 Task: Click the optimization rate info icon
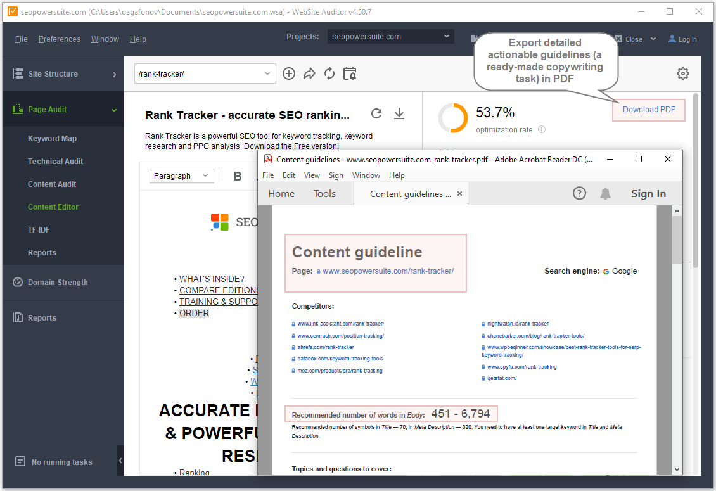pos(542,129)
